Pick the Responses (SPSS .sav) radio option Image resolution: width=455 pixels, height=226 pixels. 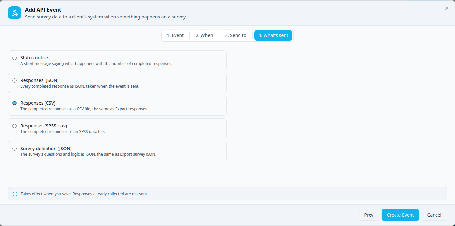pyautogui.click(x=14, y=126)
